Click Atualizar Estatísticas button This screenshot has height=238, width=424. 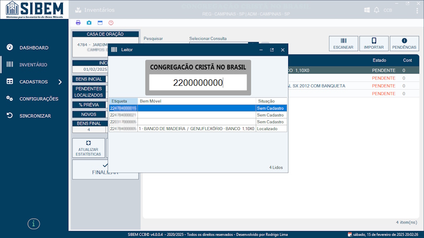pos(88,148)
